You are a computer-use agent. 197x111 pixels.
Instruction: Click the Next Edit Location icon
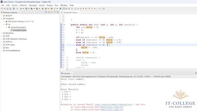(89, 9)
